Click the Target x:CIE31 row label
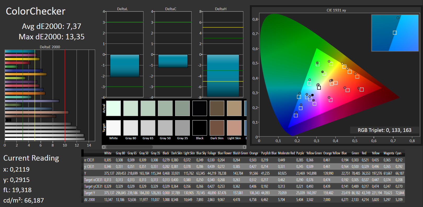The image size is (423, 207). pyautogui.click(x=93, y=180)
